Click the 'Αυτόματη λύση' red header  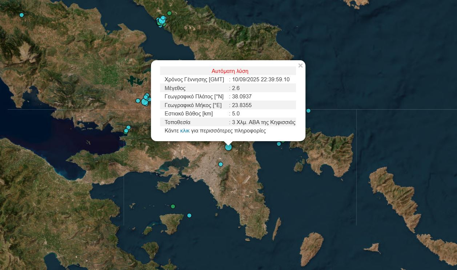point(230,71)
